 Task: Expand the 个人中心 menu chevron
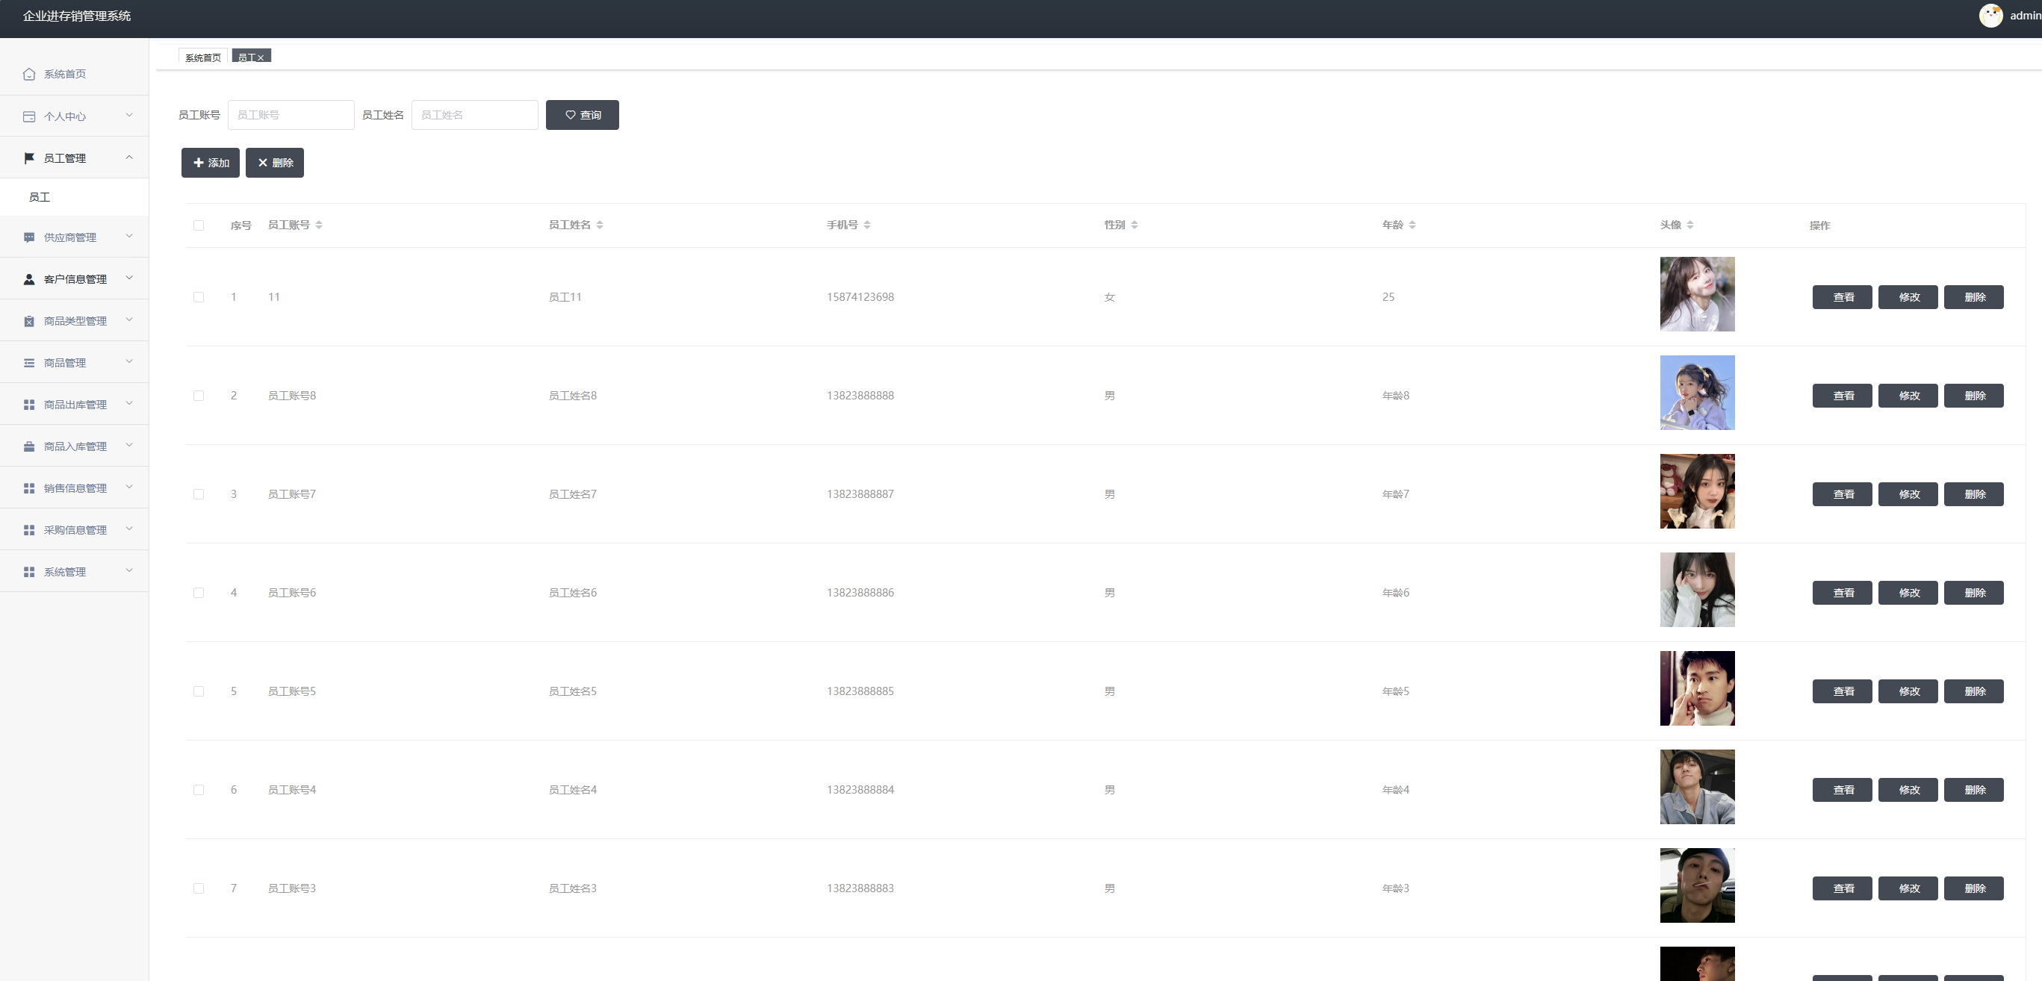click(129, 116)
